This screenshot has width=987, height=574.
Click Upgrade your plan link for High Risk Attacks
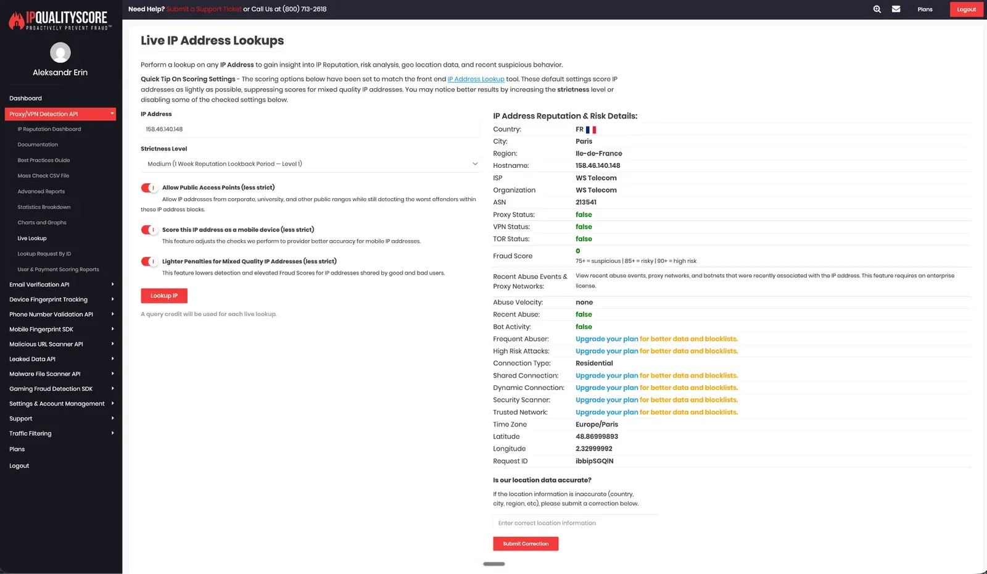pos(607,351)
